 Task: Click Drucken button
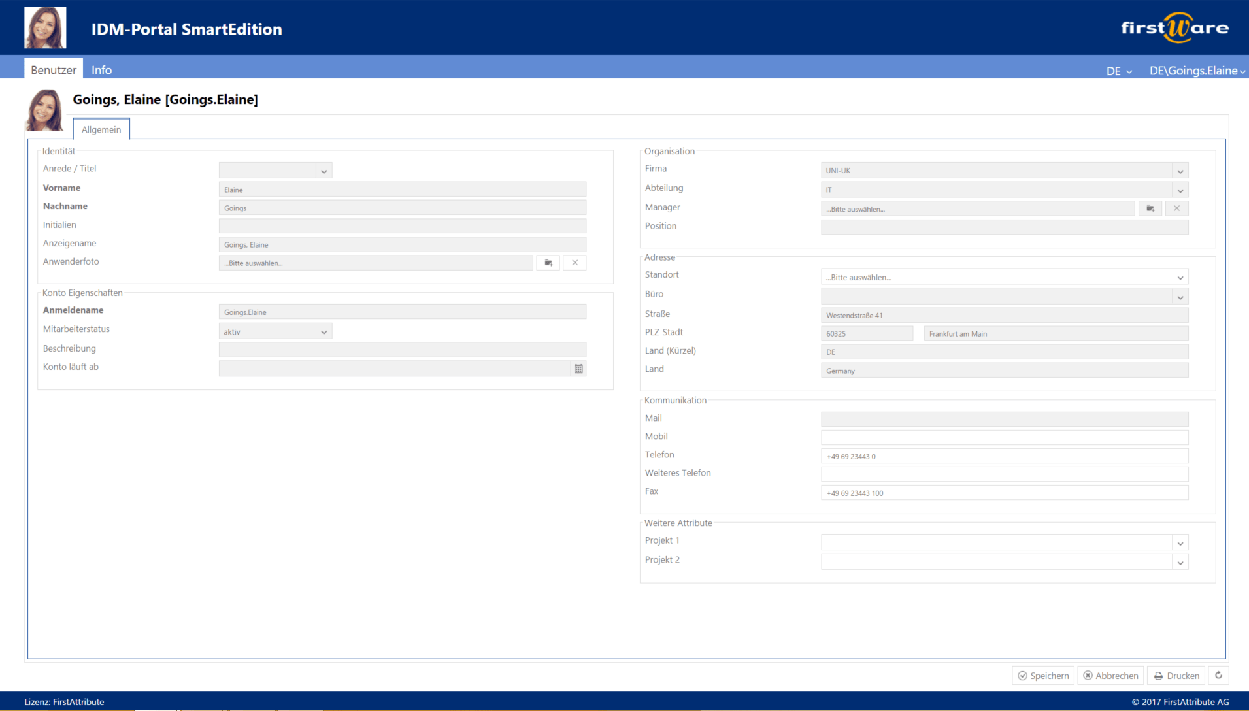tap(1176, 675)
